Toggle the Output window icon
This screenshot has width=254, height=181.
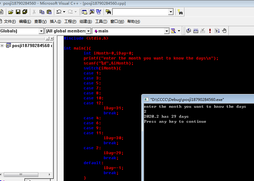[x=92, y=12]
